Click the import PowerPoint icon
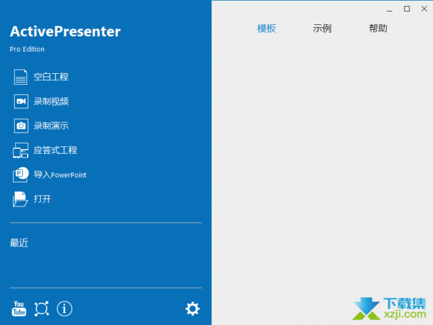Viewport: 433px width, 325px height. (x=20, y=175)
